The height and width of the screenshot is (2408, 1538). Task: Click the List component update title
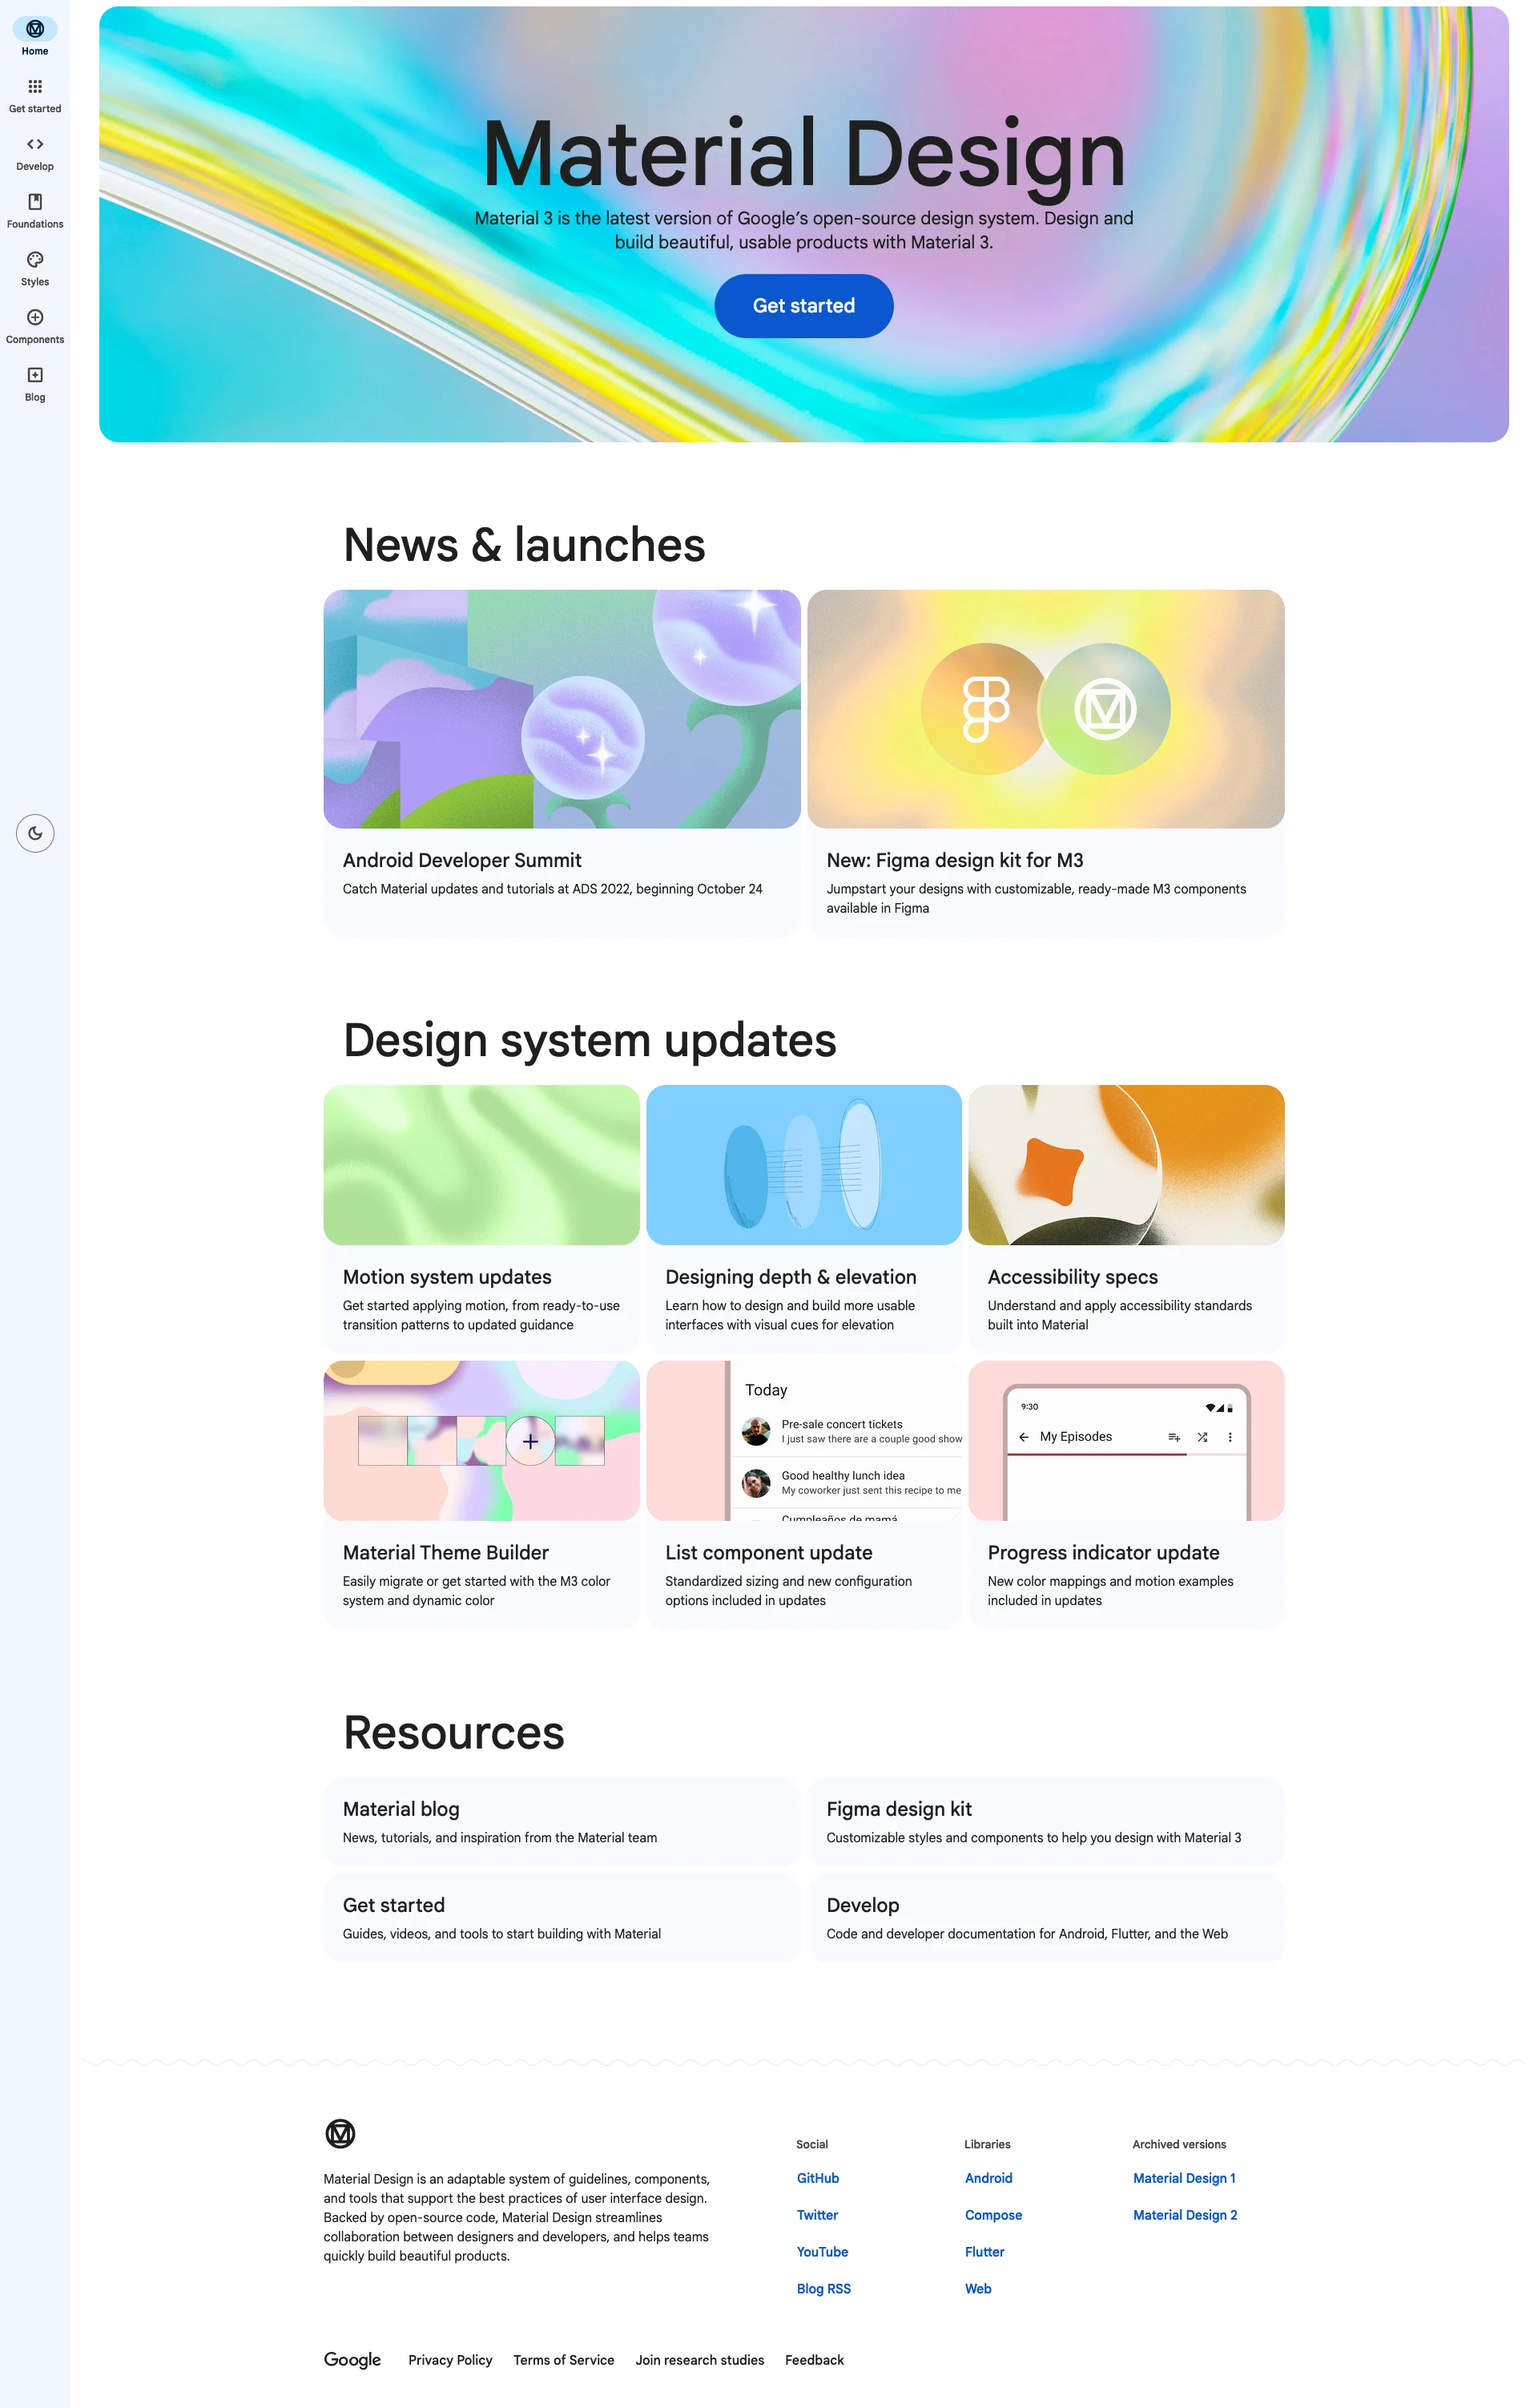point(768,1553)
